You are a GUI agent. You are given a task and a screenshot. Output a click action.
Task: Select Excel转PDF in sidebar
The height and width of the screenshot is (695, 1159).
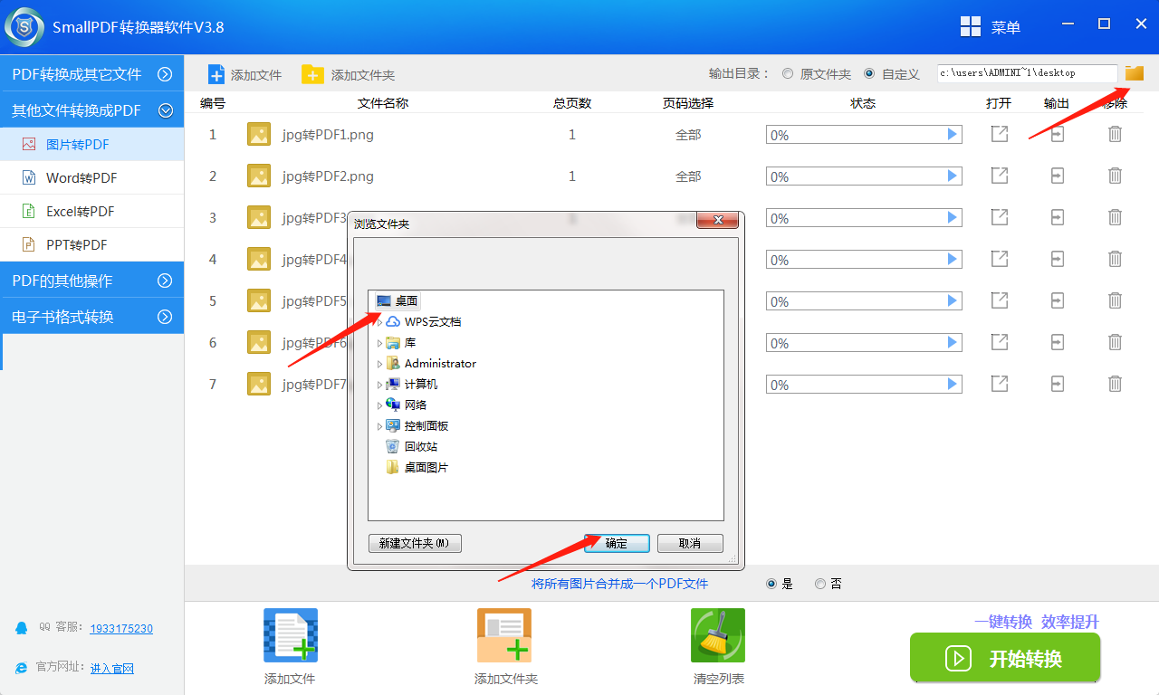click(x=91, y=211)
